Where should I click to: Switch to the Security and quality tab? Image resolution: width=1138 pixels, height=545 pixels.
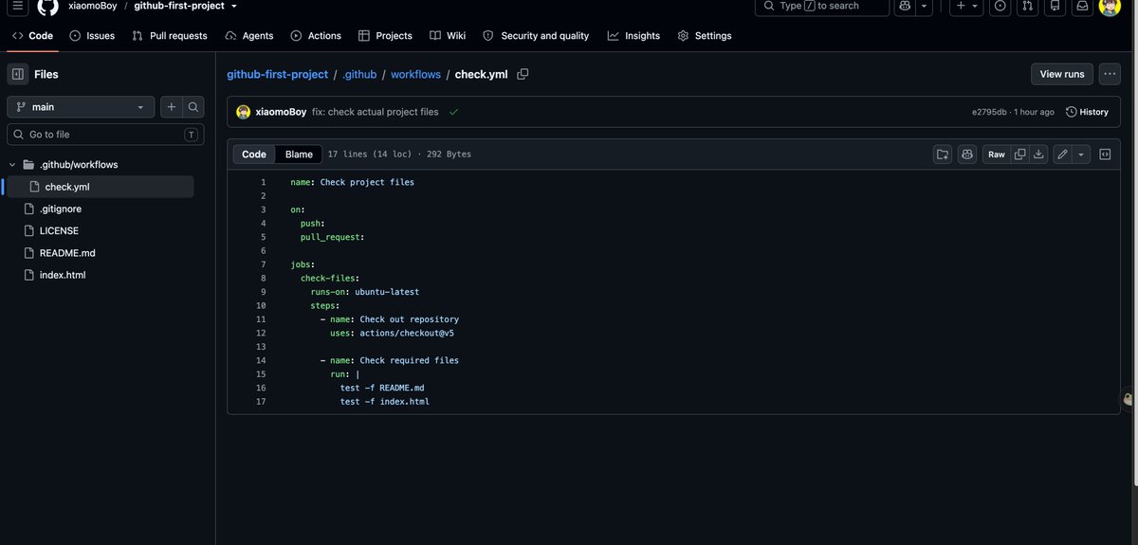pos(536,36)
